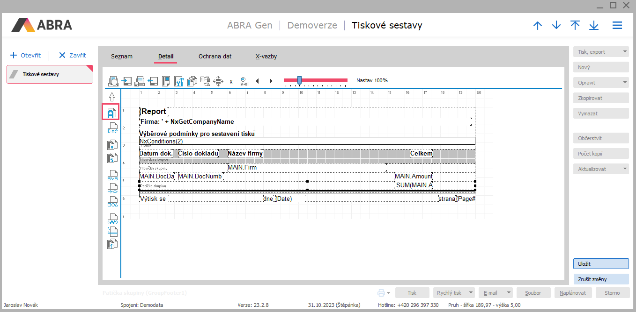
Task: Click the print preview magnifier icon
Action: [113, 81]
